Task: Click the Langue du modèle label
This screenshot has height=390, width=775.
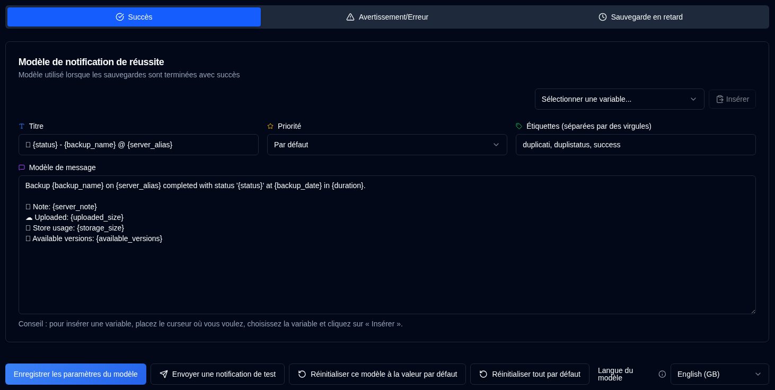Action: [615, 374]
